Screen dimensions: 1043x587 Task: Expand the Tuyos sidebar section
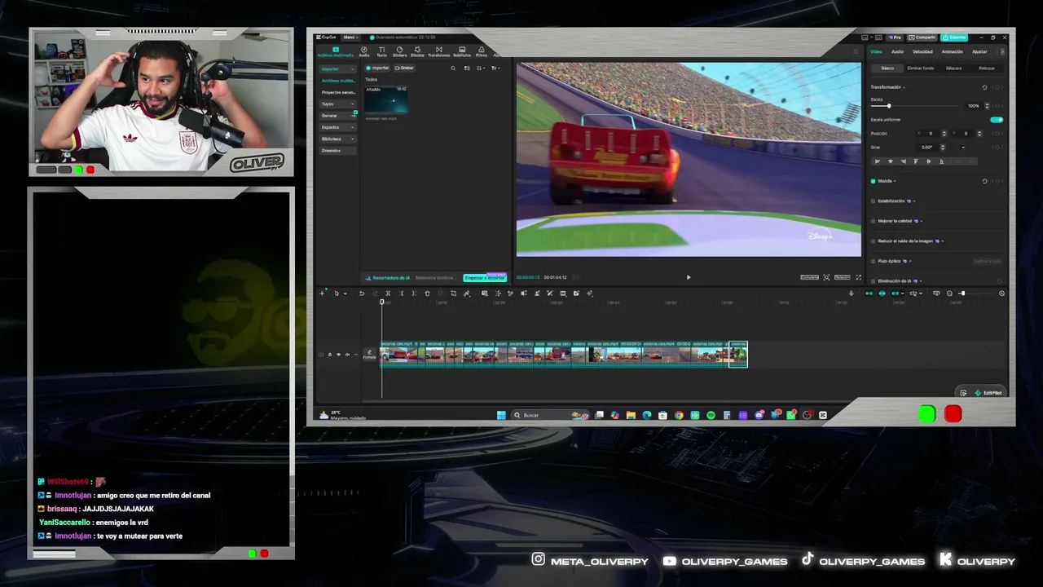pos(337,104)
